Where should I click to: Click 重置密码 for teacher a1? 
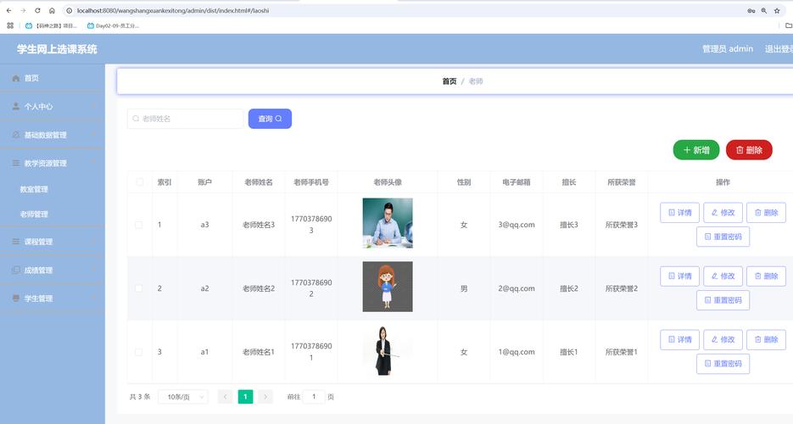pyautogui.click(x=723, y=363)
